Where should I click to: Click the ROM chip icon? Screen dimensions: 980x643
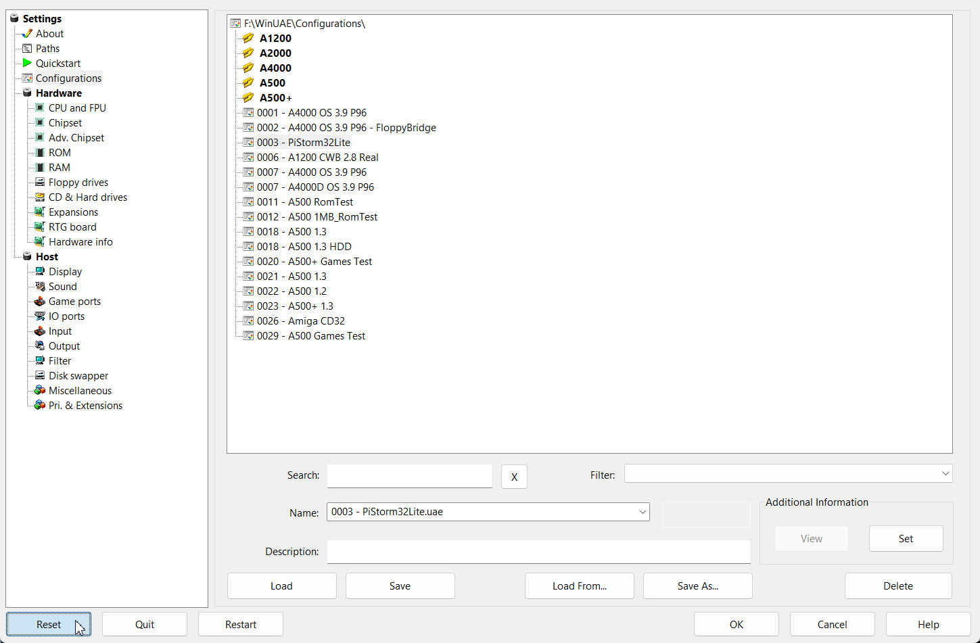(x=40, y=153)
